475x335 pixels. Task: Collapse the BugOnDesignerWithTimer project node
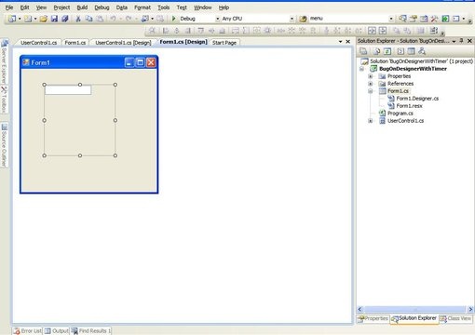tap(361, 69)
